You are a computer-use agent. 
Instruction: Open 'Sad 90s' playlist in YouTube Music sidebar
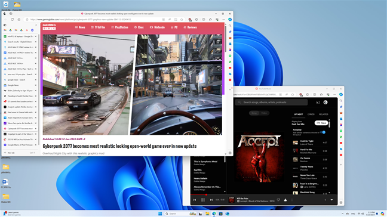(208, 171)
